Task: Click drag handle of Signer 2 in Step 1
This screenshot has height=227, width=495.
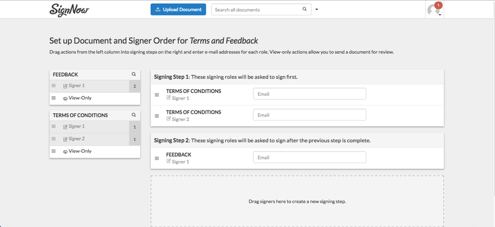Action: [157, 116]
